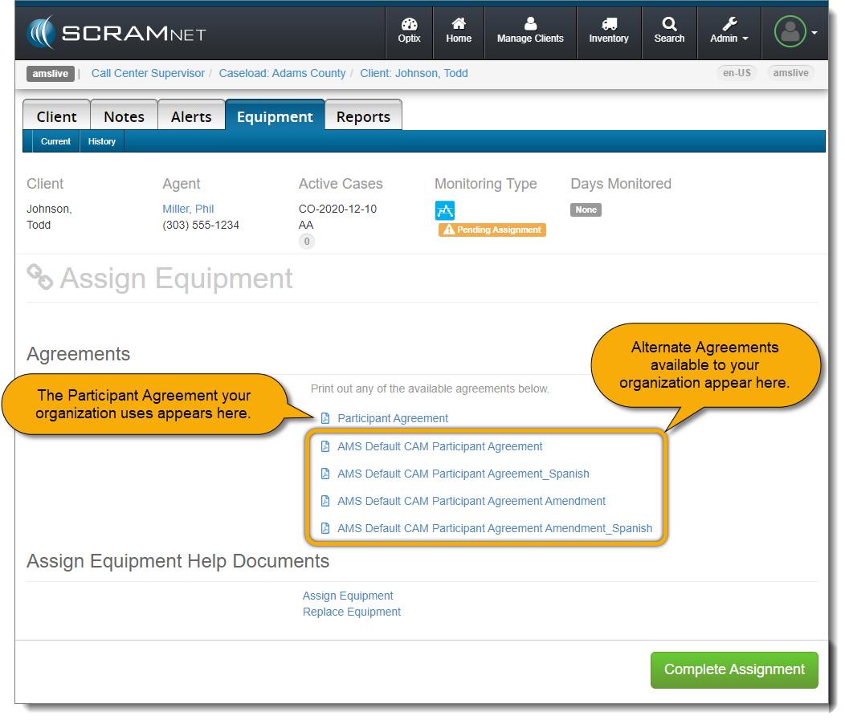Image resolution: width=845 pixels, height=720 pixels.
Task: Switch to the Alerts tab
Action: [191, 116]
